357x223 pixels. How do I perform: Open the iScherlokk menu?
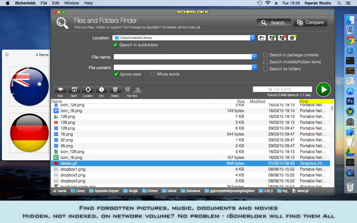coord(25,3)
